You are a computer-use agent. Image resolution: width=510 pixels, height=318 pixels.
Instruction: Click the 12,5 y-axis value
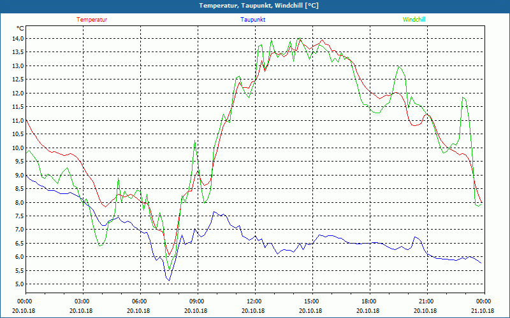point(18,79)
